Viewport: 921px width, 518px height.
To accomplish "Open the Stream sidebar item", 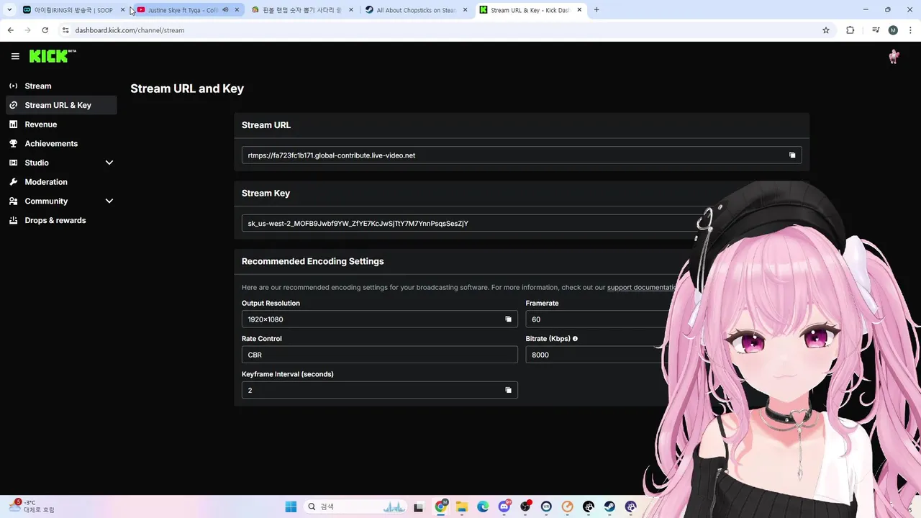I will pos(61,86).
